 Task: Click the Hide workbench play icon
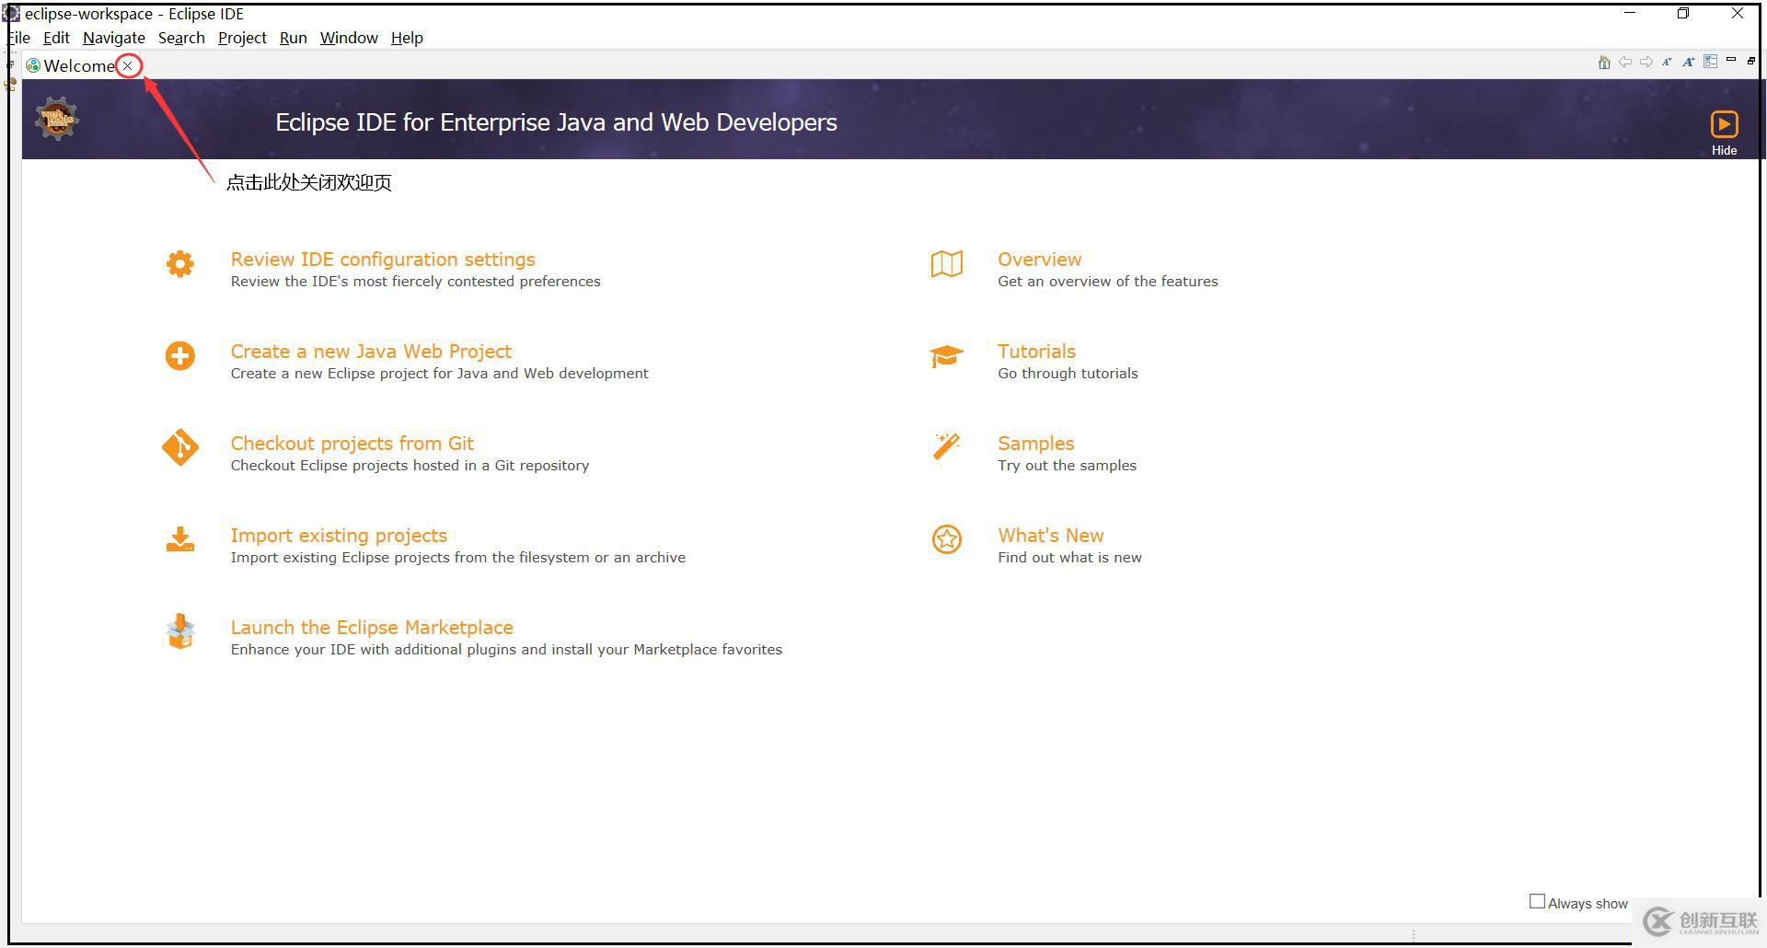coord(1724,124)
